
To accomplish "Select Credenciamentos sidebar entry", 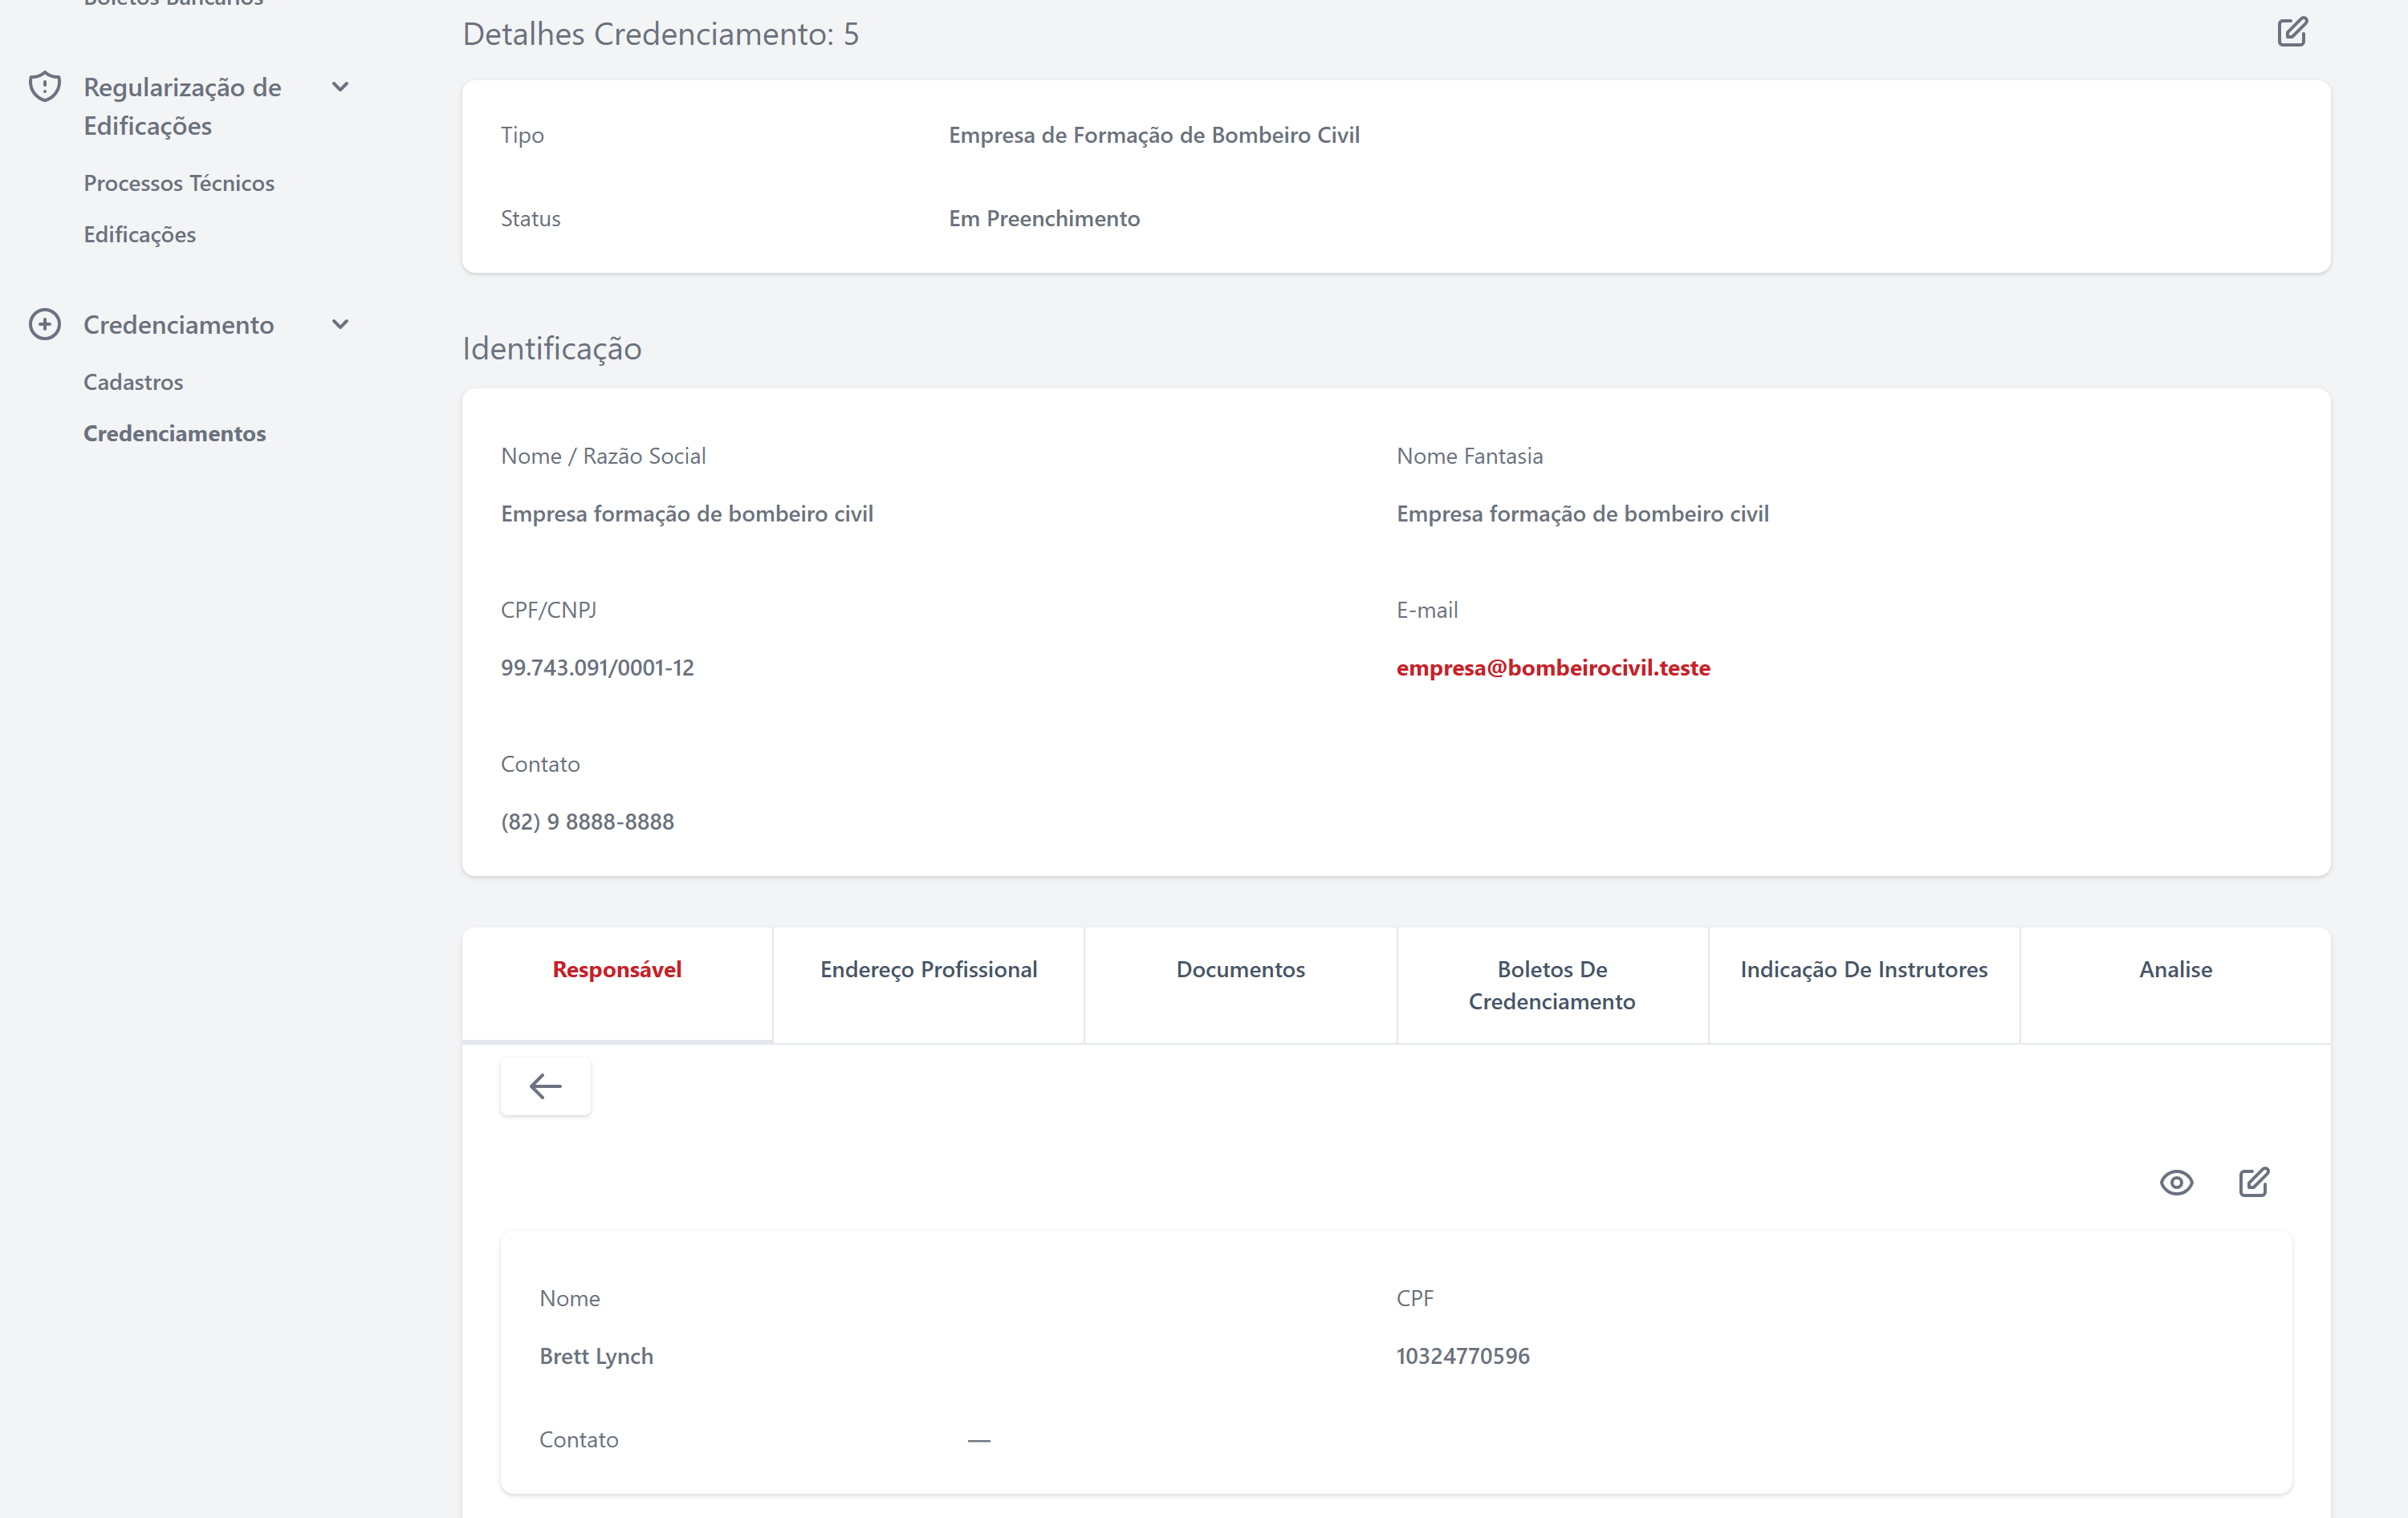I will click(175, 434).
